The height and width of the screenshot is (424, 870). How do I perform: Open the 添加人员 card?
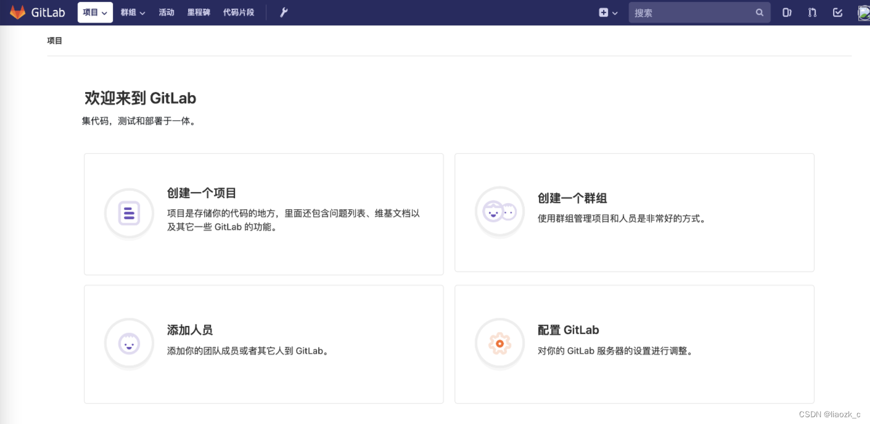(264, 344)
